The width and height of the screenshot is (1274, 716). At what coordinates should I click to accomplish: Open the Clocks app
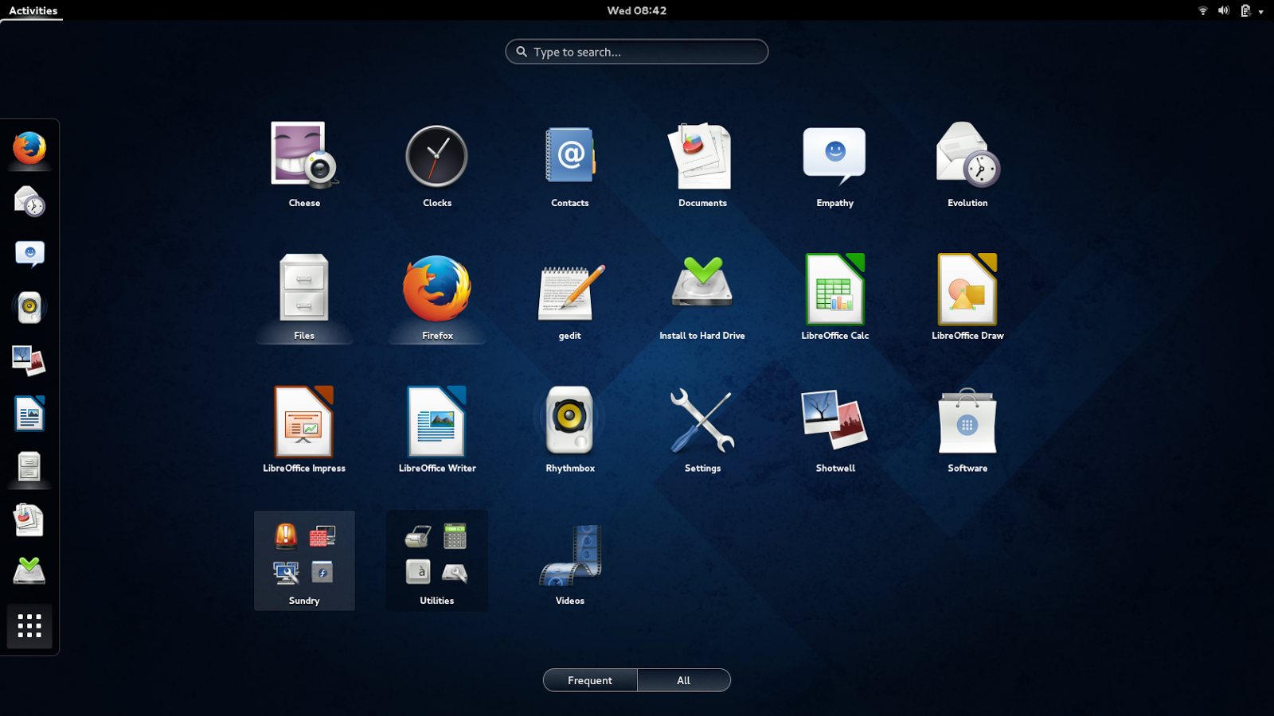[436, 156]
